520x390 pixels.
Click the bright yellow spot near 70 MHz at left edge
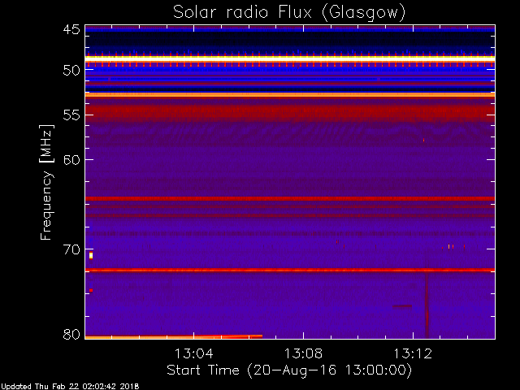[x=91, y=255]
